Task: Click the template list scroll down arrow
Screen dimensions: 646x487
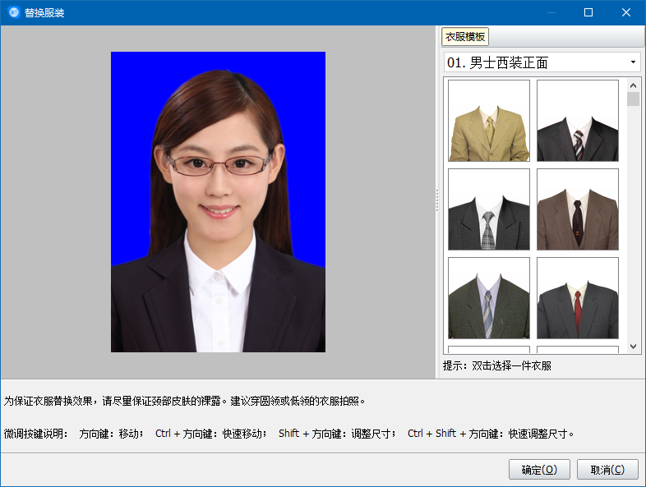Action: click(633, 347)
